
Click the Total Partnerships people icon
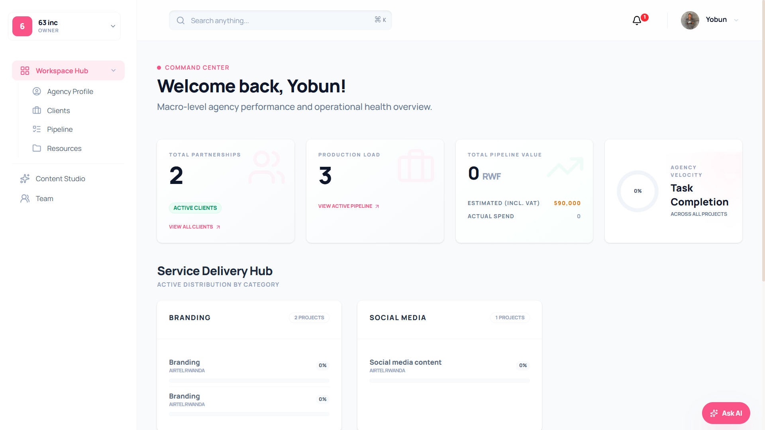tap(267, 167)
